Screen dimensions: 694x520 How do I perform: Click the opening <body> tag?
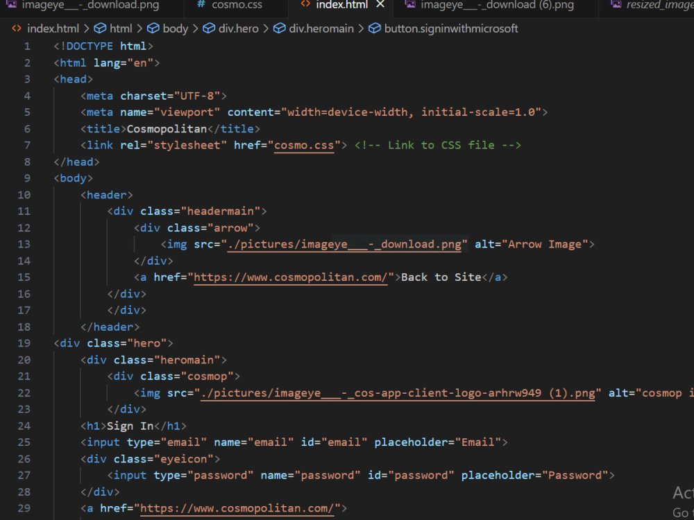pyautogui.click(x=74, y=179)
